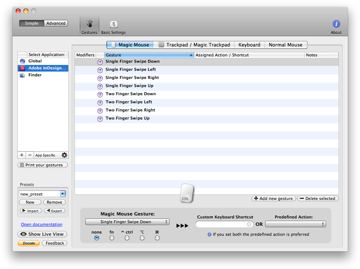This screenshot has width=360, height=269.
Task: Enable the none modifier radio button
Action: point(96,238)
